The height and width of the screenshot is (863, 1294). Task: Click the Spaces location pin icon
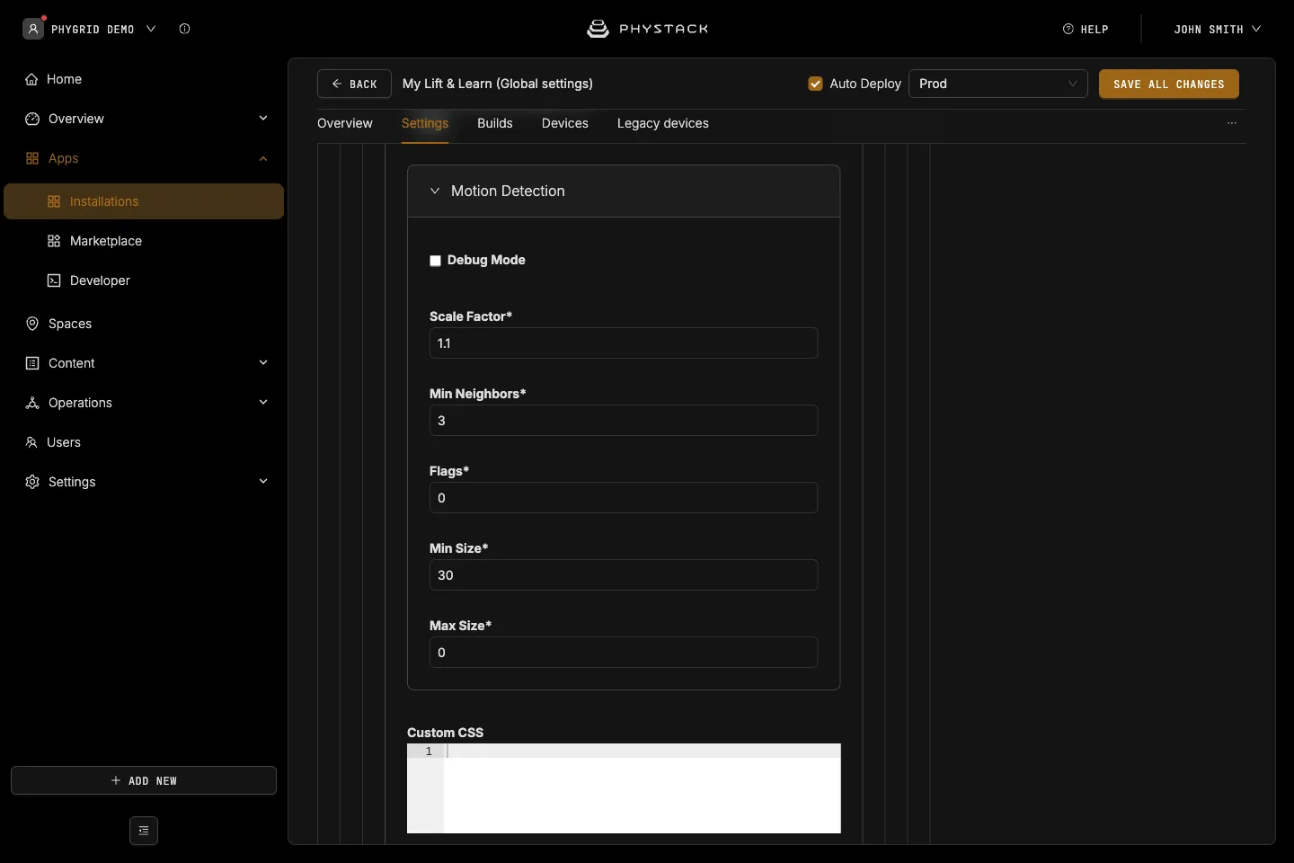pos(32,324)
